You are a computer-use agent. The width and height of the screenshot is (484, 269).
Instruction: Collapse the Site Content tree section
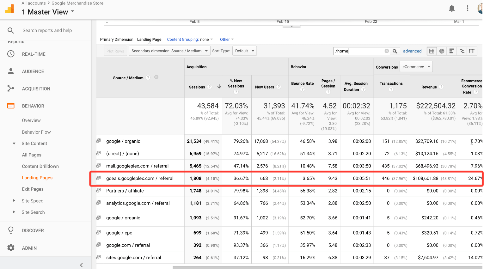[14, 144]
